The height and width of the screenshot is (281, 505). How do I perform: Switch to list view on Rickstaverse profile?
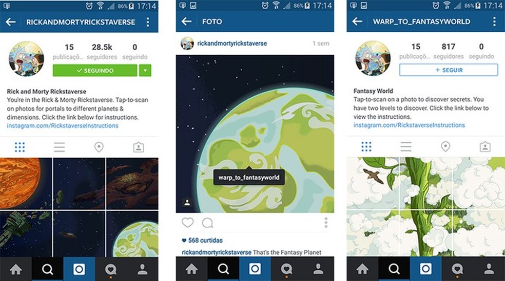(59, 147)
